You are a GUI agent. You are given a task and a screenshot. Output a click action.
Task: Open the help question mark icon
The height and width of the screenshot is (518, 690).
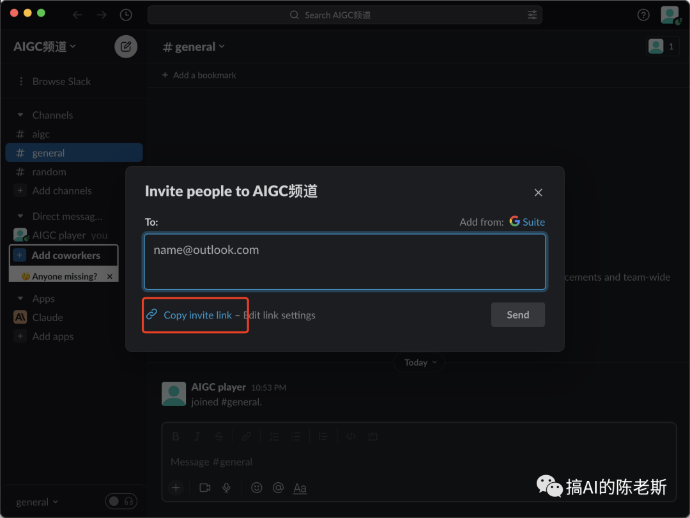click(x=643, y=15)
